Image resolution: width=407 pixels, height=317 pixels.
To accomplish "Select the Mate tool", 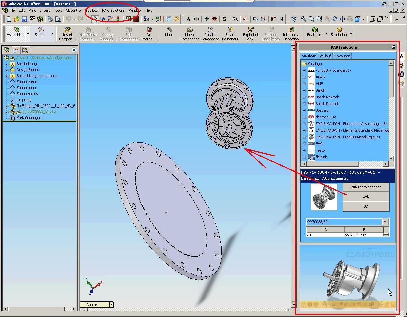I will coord(169,32).
